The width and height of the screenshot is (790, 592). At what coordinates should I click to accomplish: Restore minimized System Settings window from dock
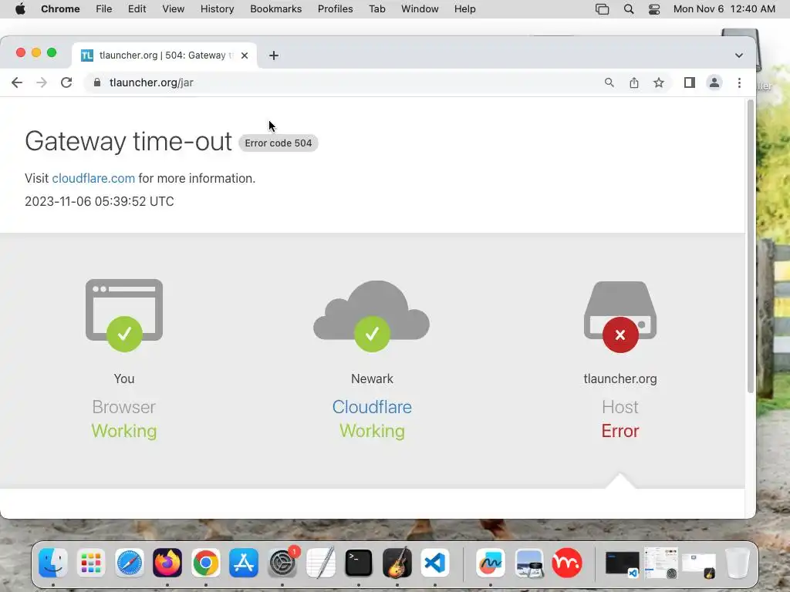coord(661,563)
